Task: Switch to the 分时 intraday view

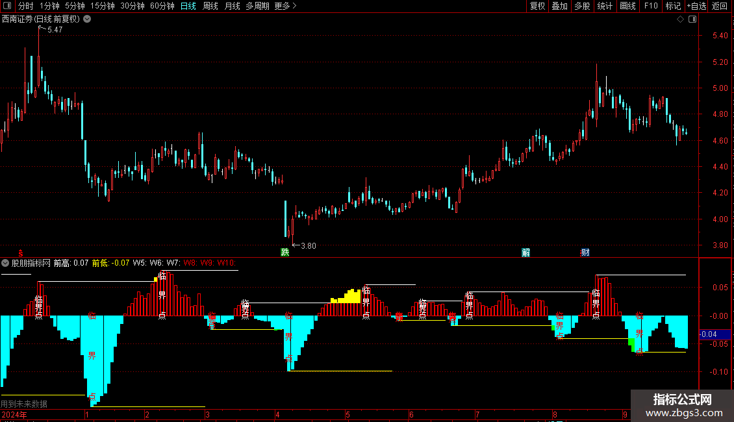Action: point(26,6)
